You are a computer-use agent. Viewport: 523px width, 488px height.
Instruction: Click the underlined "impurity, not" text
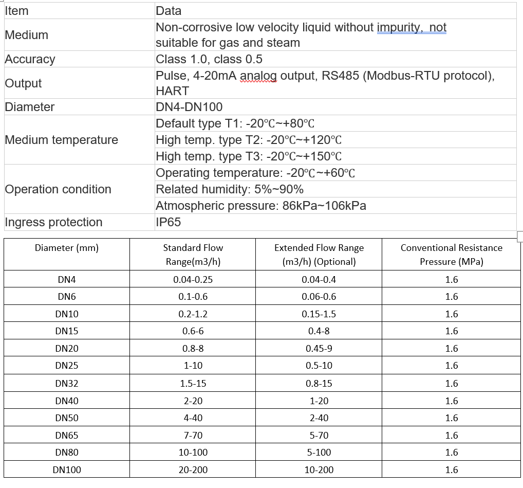tap(412, 27)
